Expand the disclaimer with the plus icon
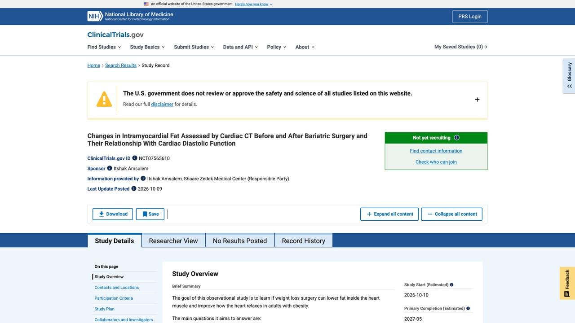 tap(477, 100)
